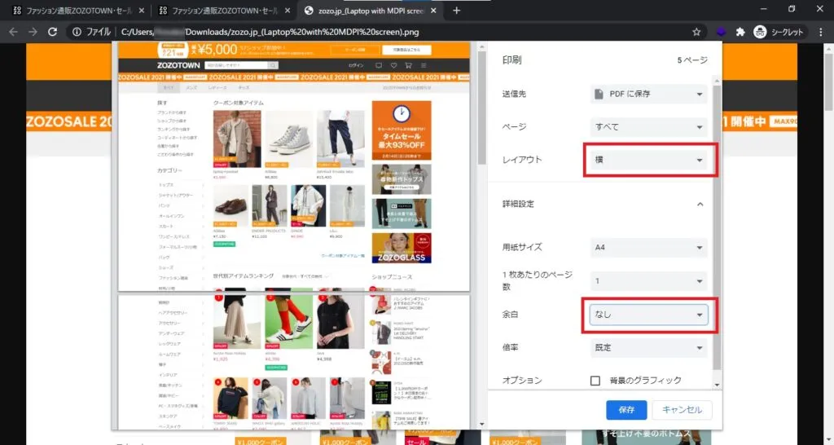Close the zozo.jp Laptop screenshot tab
The height and width of the screenshot is (445, 834).
[x=433, y=10]
